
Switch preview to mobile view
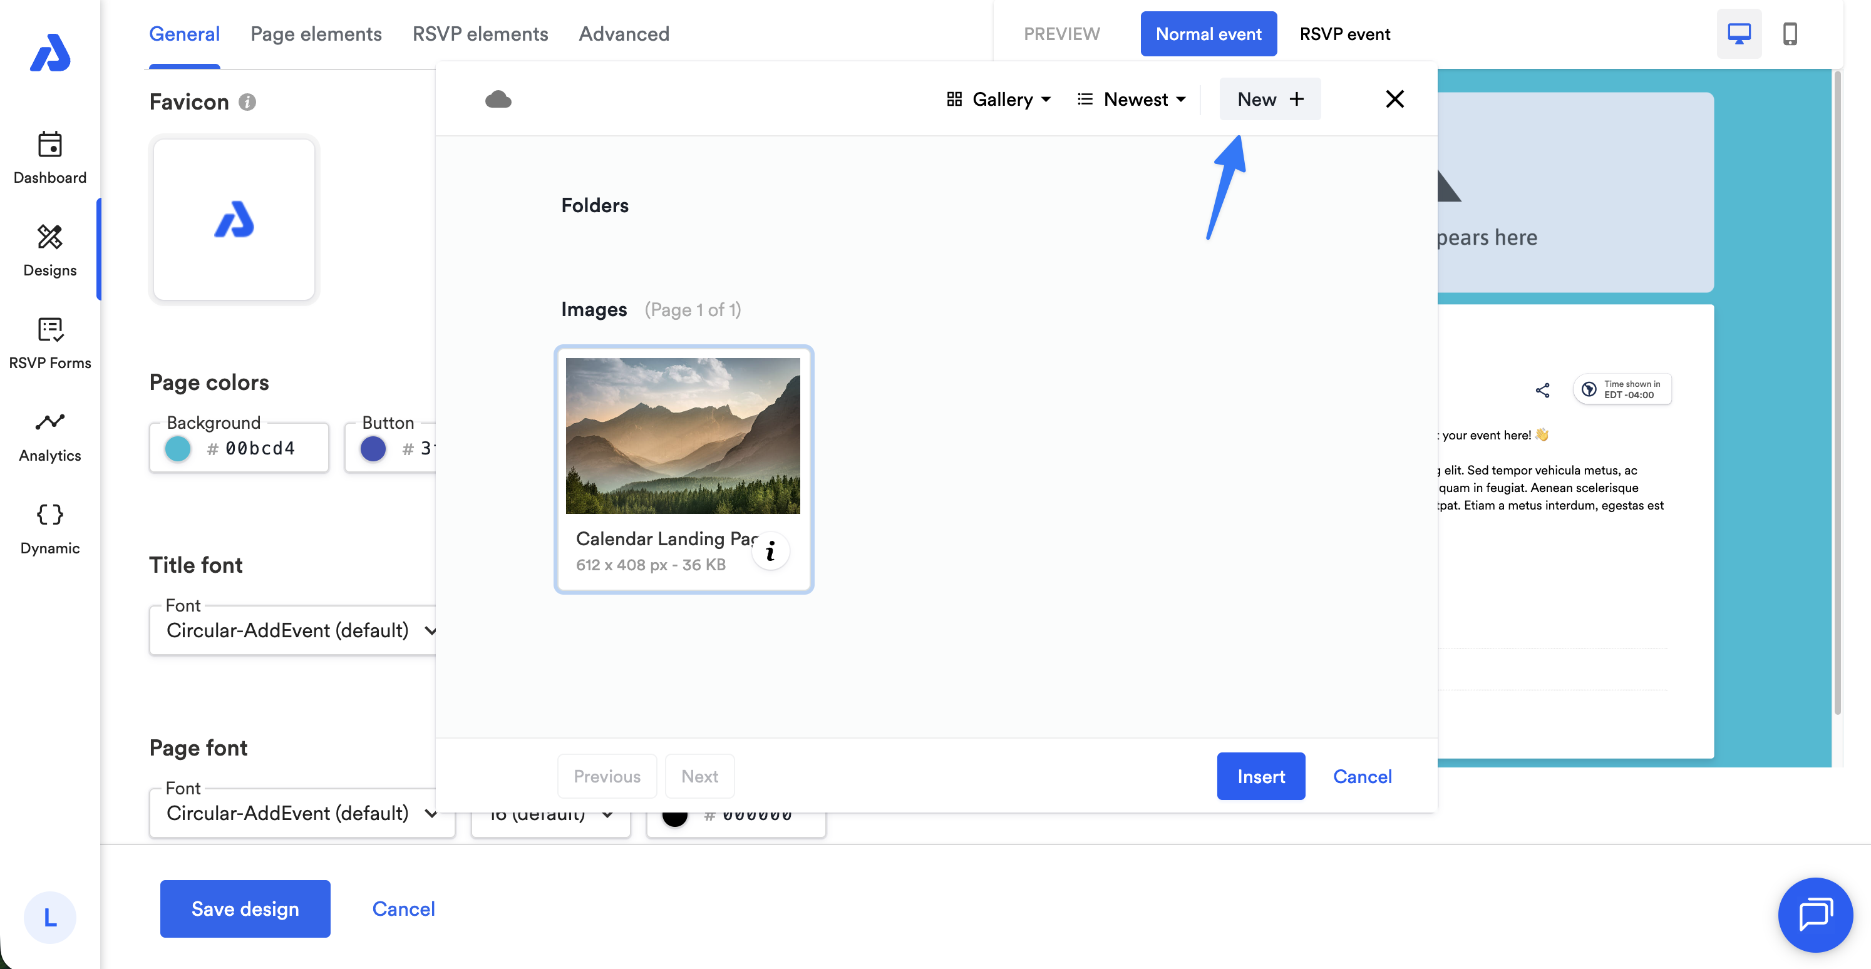click(1790, 33)
